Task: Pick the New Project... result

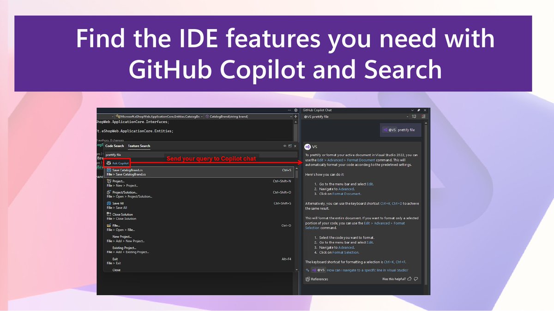Action: pos(199,239)
